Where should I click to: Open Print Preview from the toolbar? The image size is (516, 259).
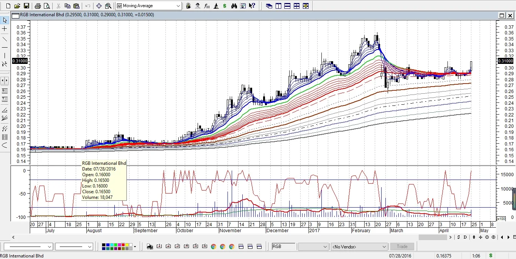[x=47, y=6]
